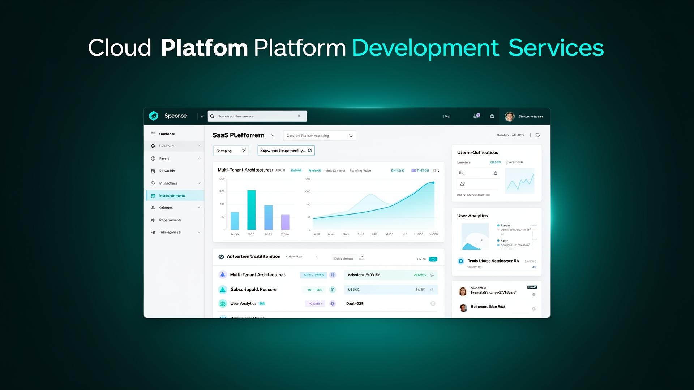Viewport: 694px width, 390px height.
Task: Select the highlighted InstJordriments sidebar item
Action: 175,196
